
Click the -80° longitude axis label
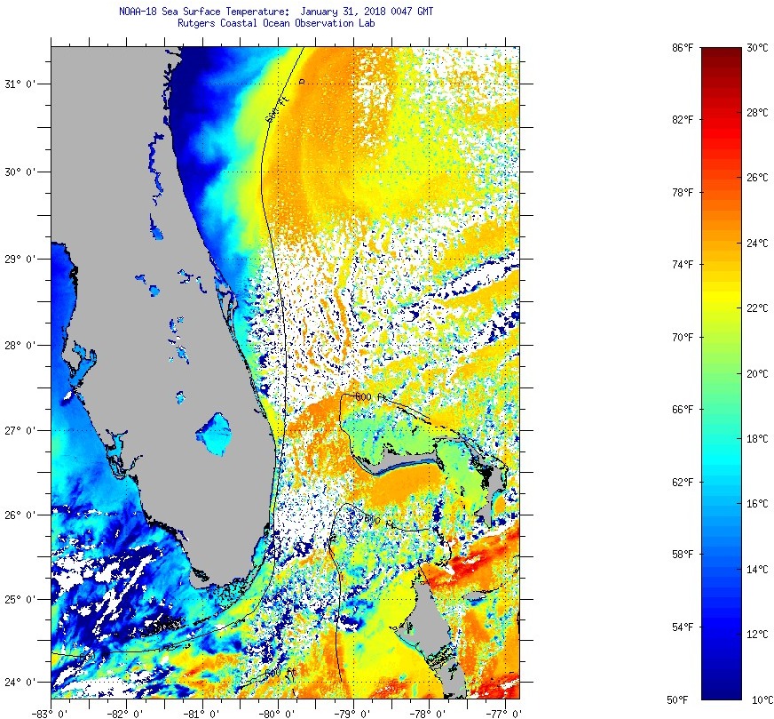pos(277,712)
